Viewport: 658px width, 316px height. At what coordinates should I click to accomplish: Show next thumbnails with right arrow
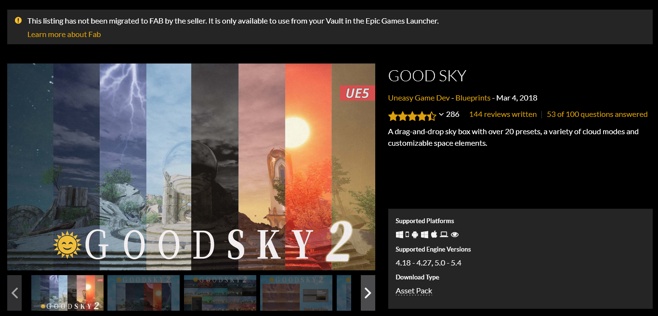(x=368, y=292)
